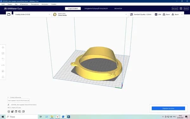
Task: Click the job name text beside pencil
Action: pyautogui.click(x=24, y=105)
